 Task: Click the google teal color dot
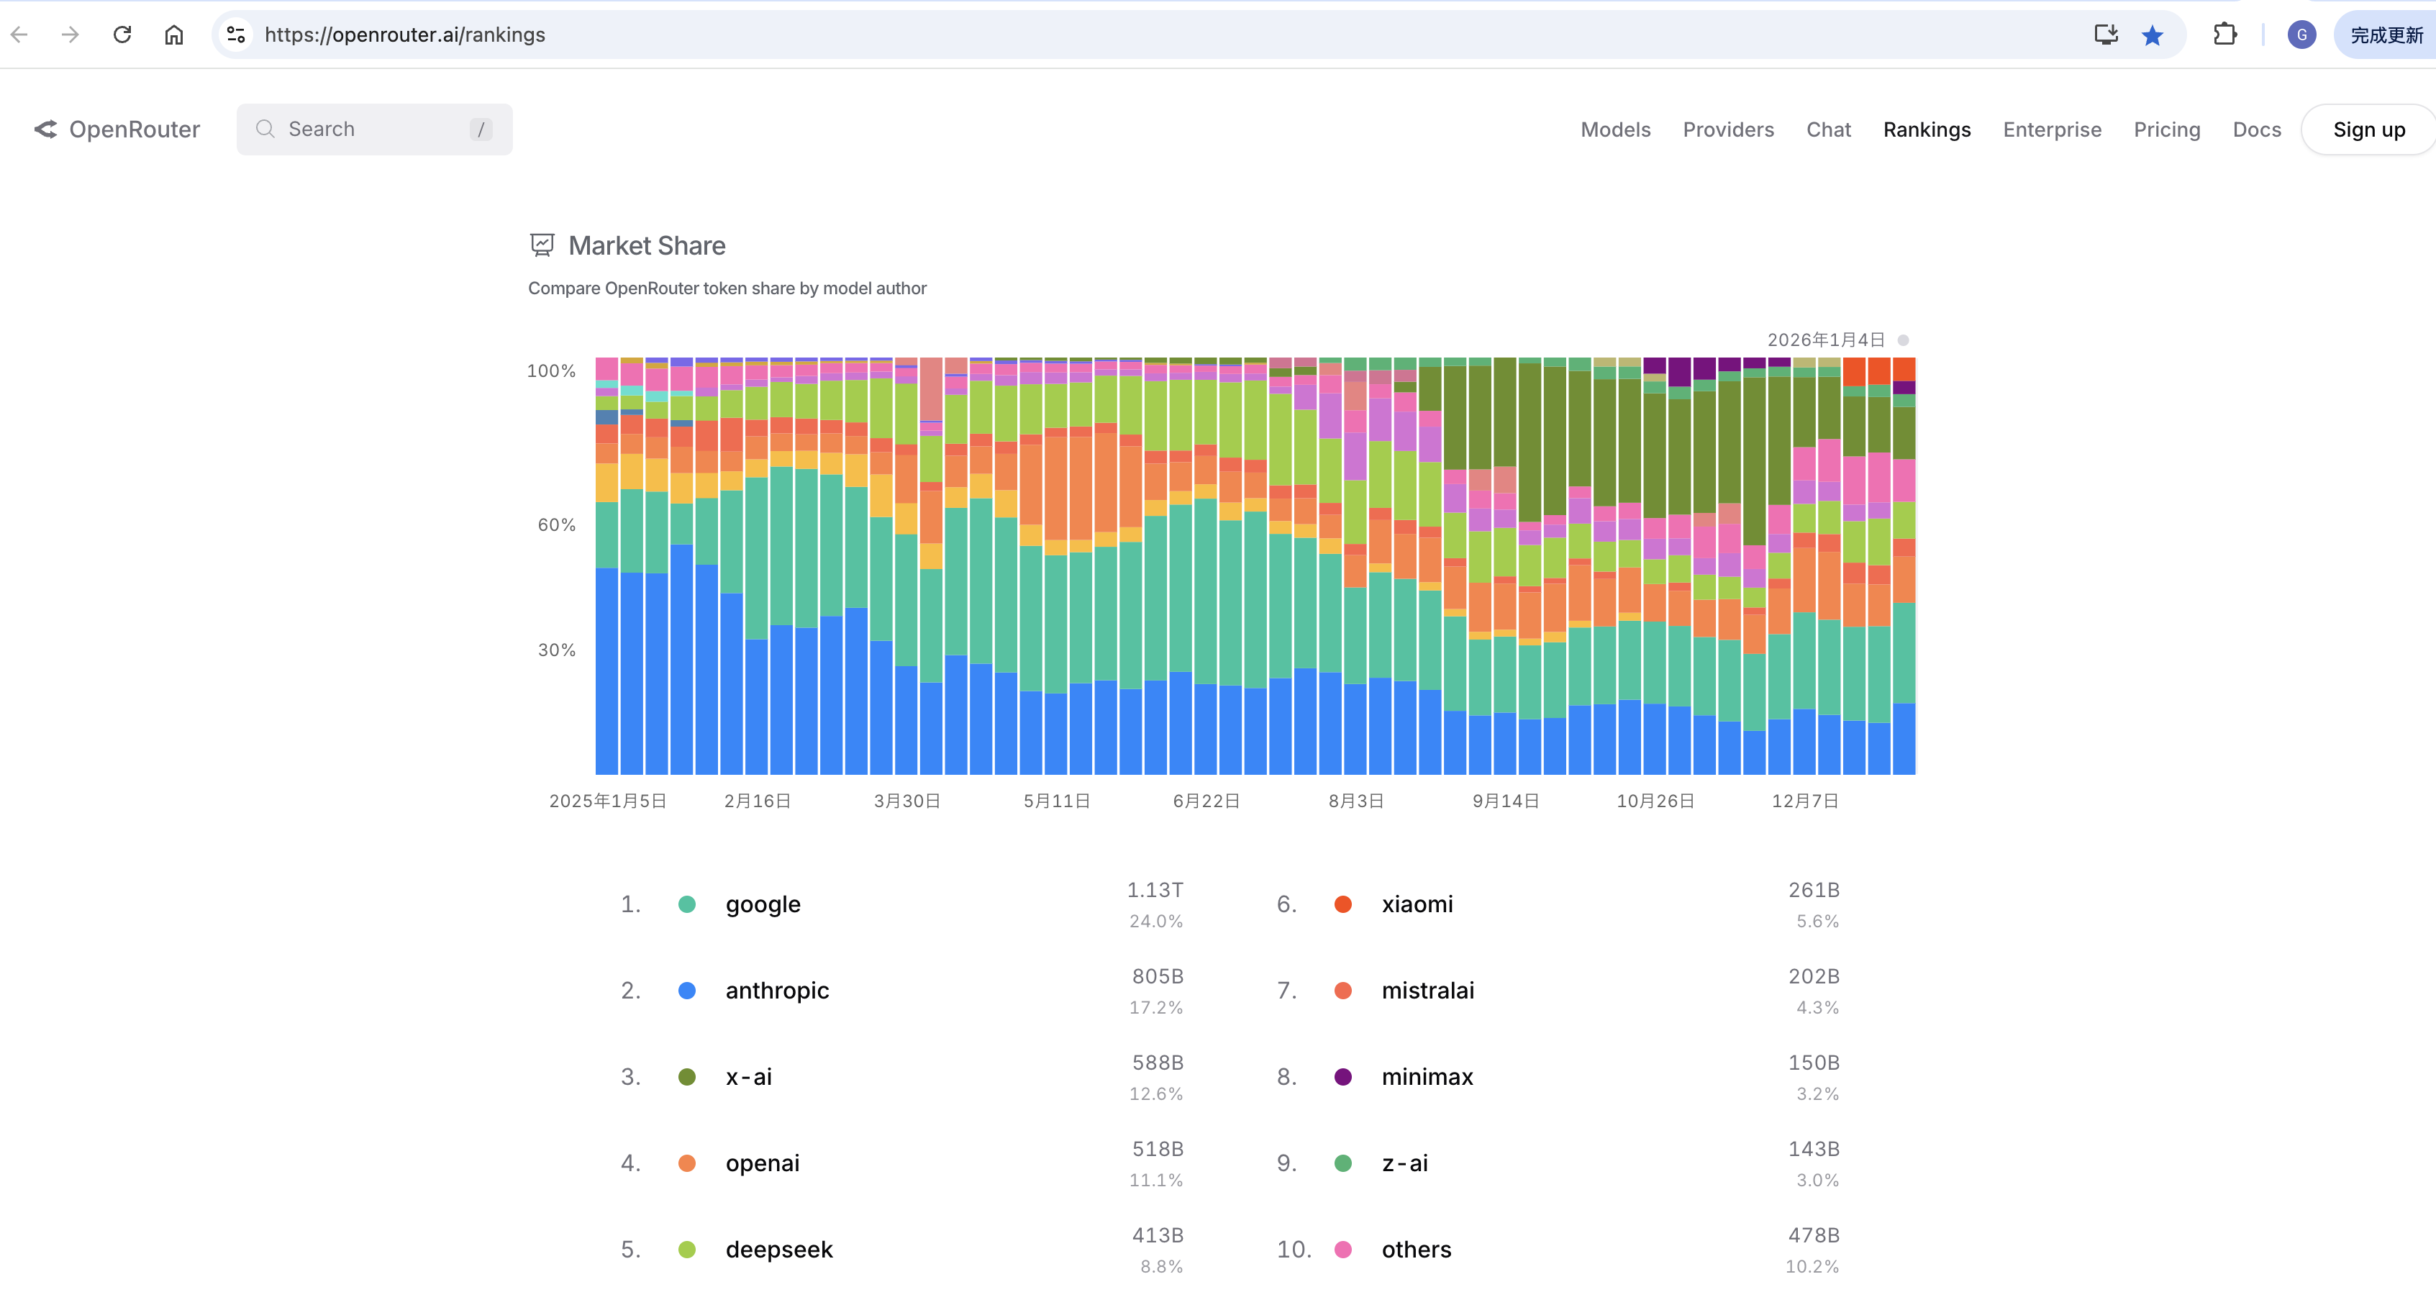688,904
